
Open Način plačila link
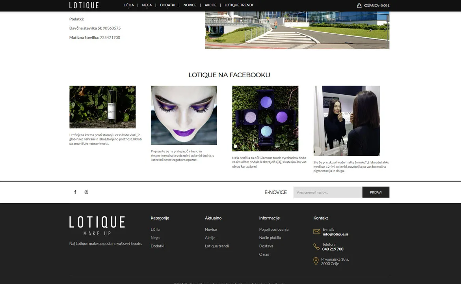pos(270,238)
